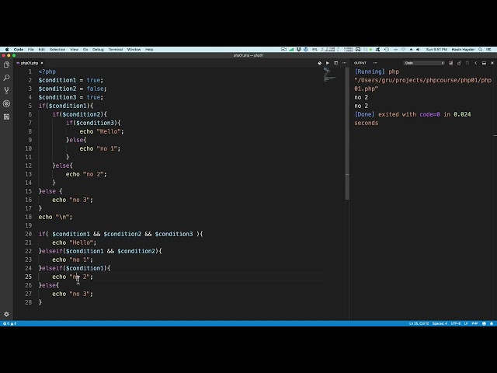Open the Source Control view
The height and width of the screenshot is (373, 497).
[6, 91]
